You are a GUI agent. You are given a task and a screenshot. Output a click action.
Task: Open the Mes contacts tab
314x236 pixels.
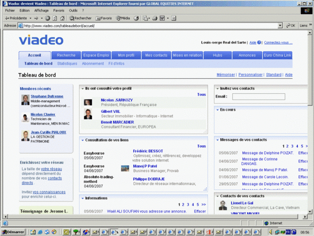[156, 55]
